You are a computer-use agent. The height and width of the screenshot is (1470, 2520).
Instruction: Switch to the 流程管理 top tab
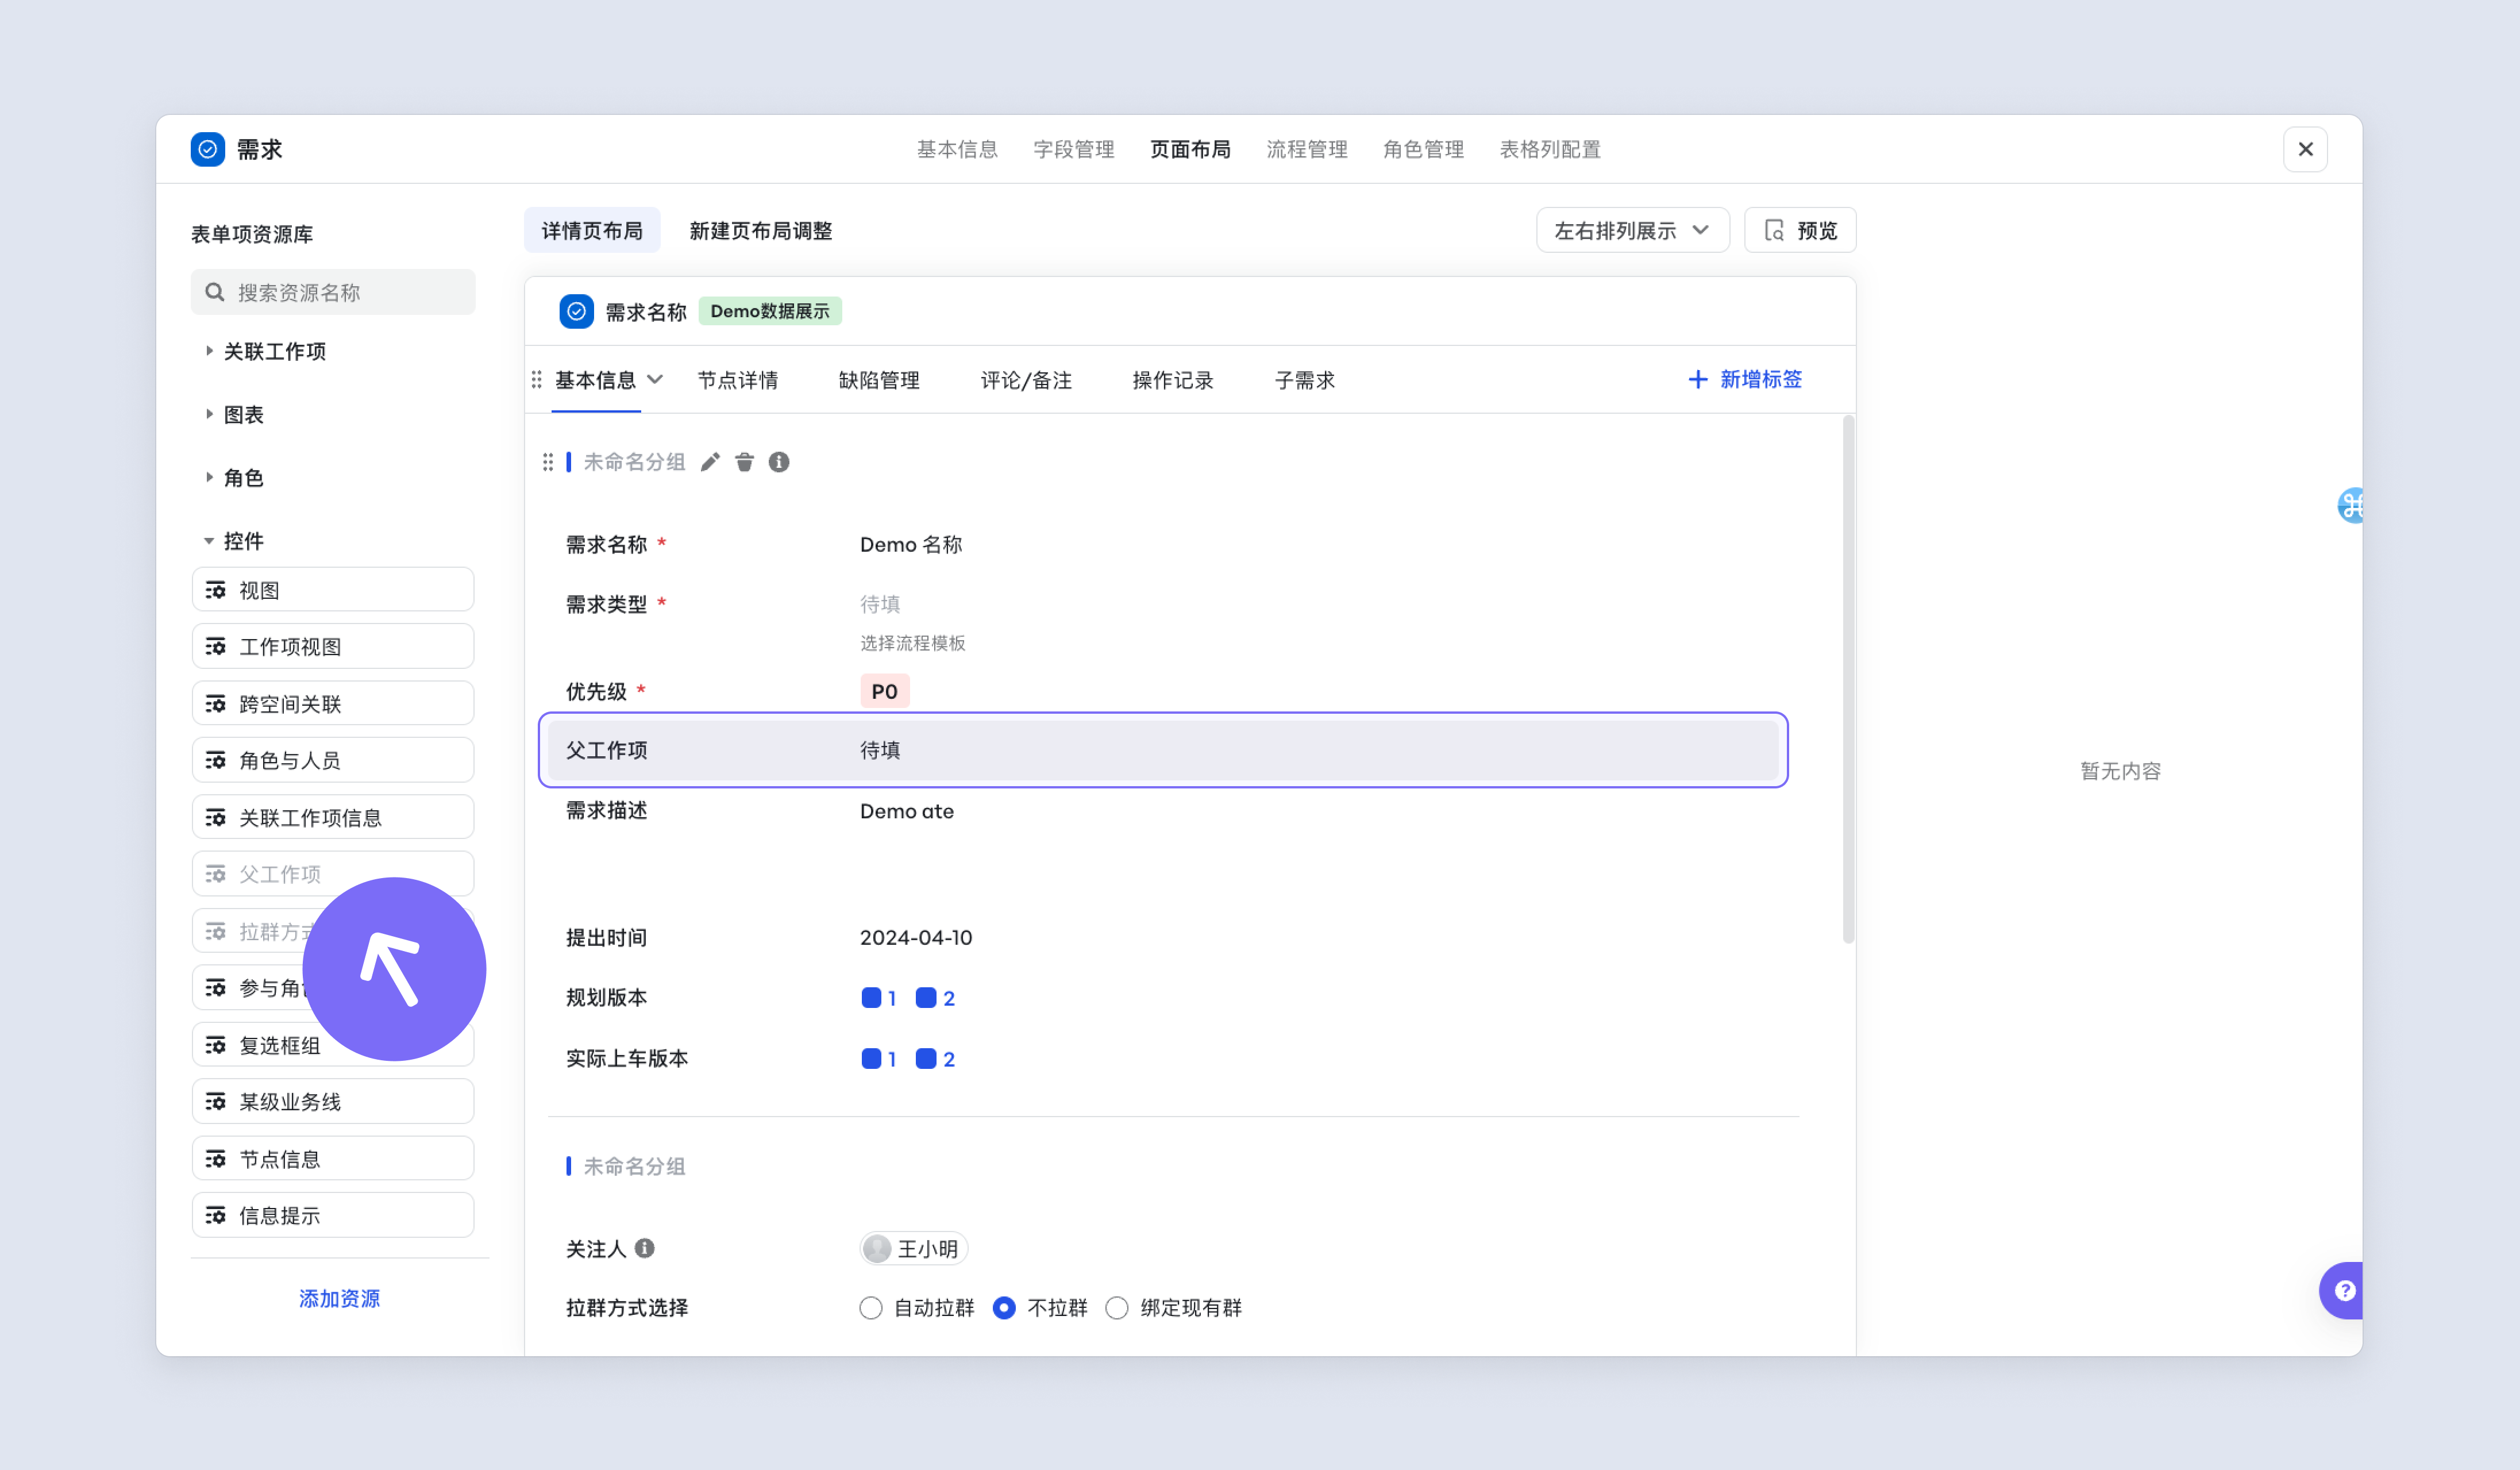(x=1307, y=149)
